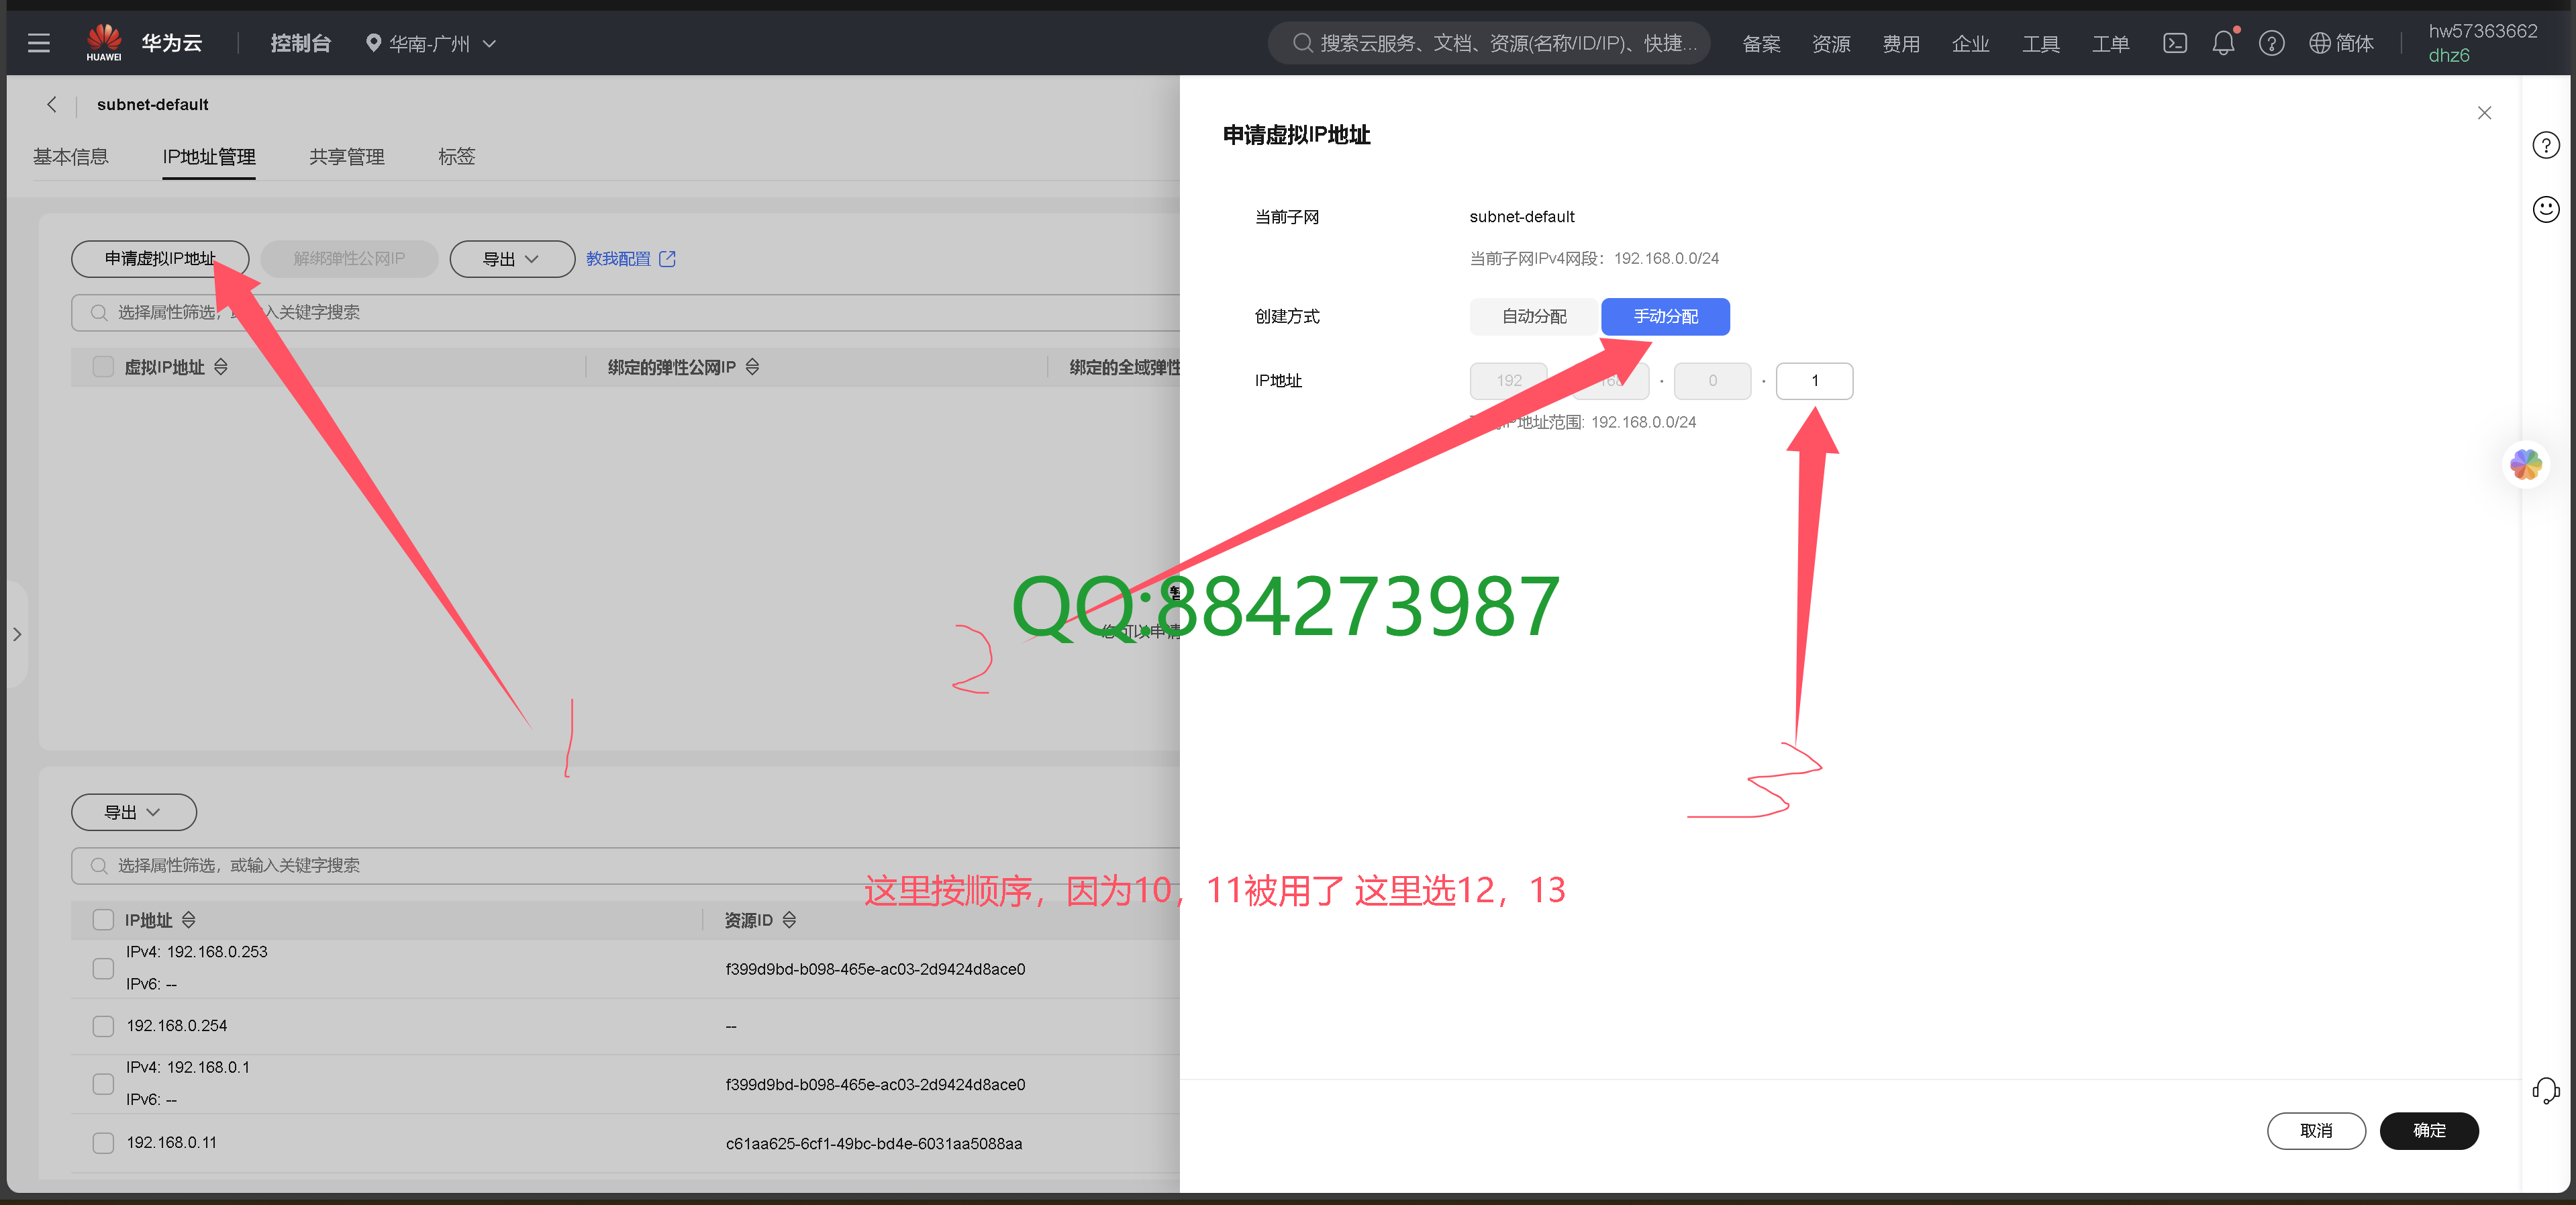Sort the lower IP地址 column
This screenshot has height=1205, width=2576.
pos(189,920)
